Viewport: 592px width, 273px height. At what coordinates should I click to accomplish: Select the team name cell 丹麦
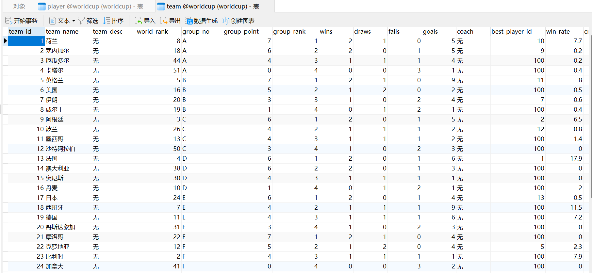coord(68,188)
